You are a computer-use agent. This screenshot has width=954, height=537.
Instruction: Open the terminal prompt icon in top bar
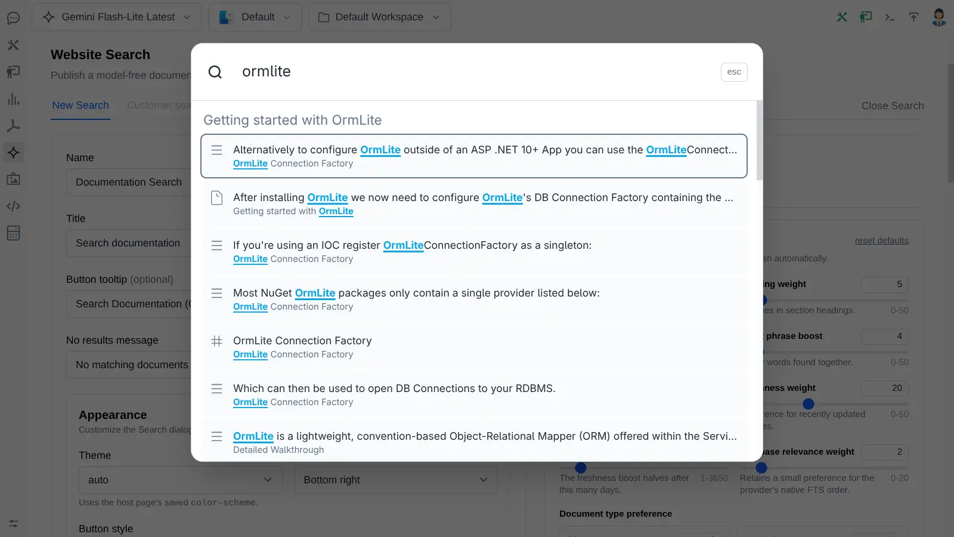[890, 17]
